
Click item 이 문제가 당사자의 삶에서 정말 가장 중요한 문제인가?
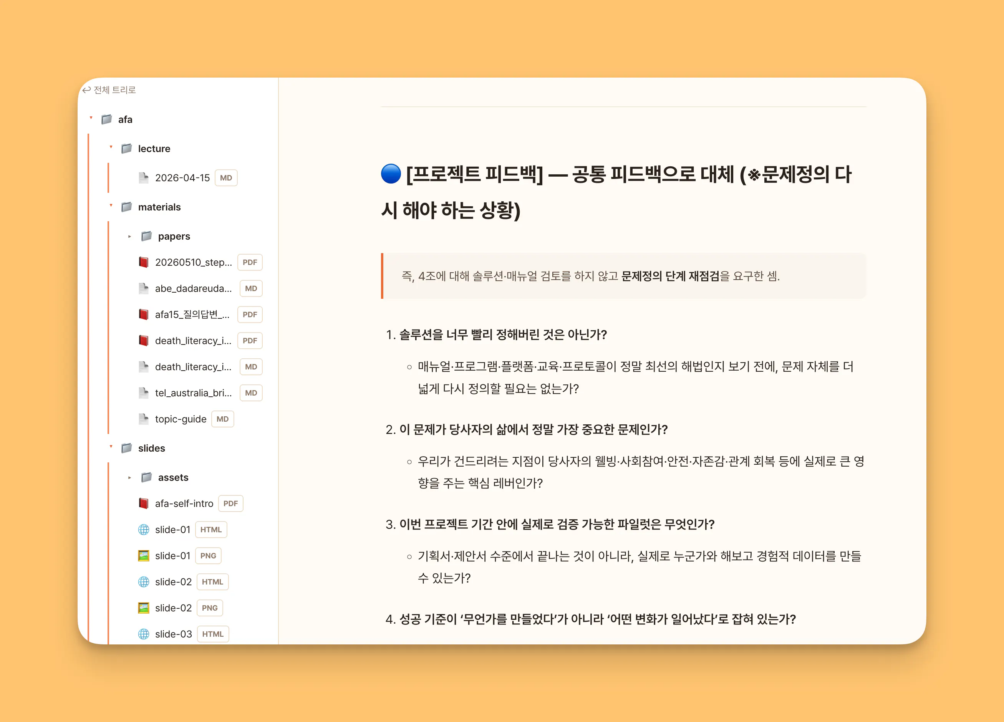(533, 429)
